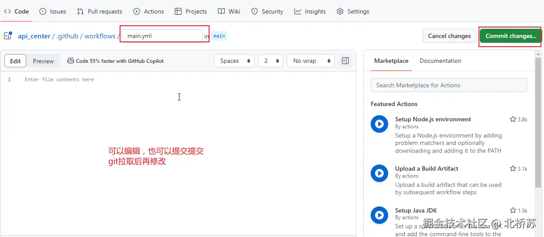This screenshot has width=544, height=237.
Task: Open Upload a Build Artifact action
Action: click(x=427, y=168)
